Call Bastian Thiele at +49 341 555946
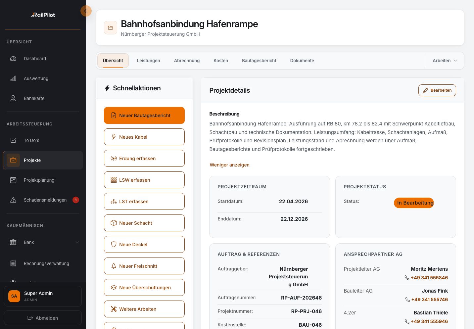The width and height of the screenshot is (474, 329). pos(429,321)
